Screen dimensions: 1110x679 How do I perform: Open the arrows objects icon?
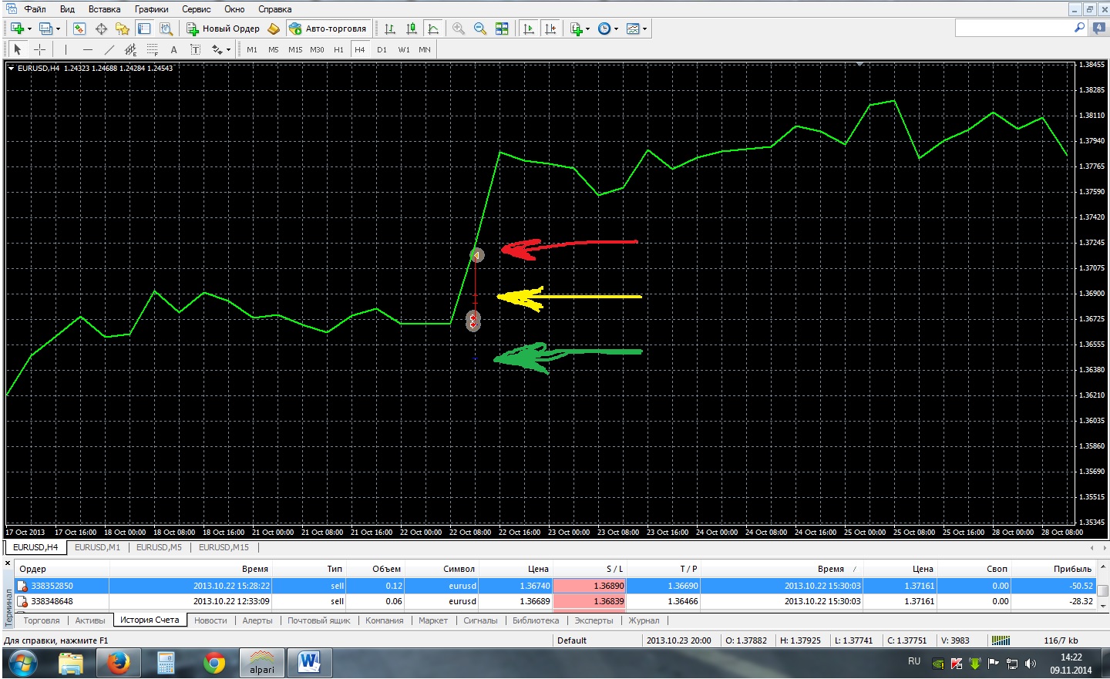(217, 49)
